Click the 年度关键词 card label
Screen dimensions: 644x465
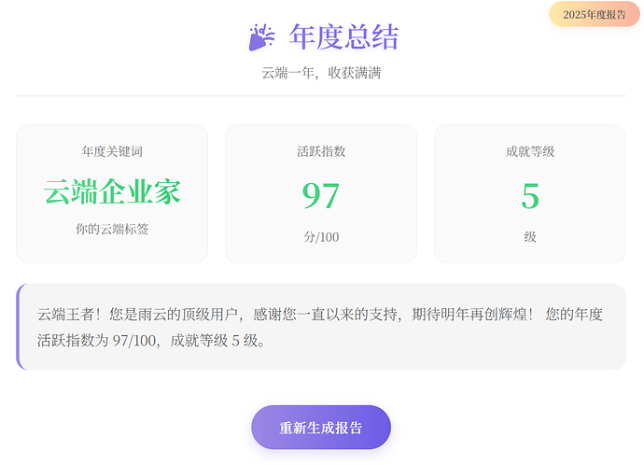112,151
